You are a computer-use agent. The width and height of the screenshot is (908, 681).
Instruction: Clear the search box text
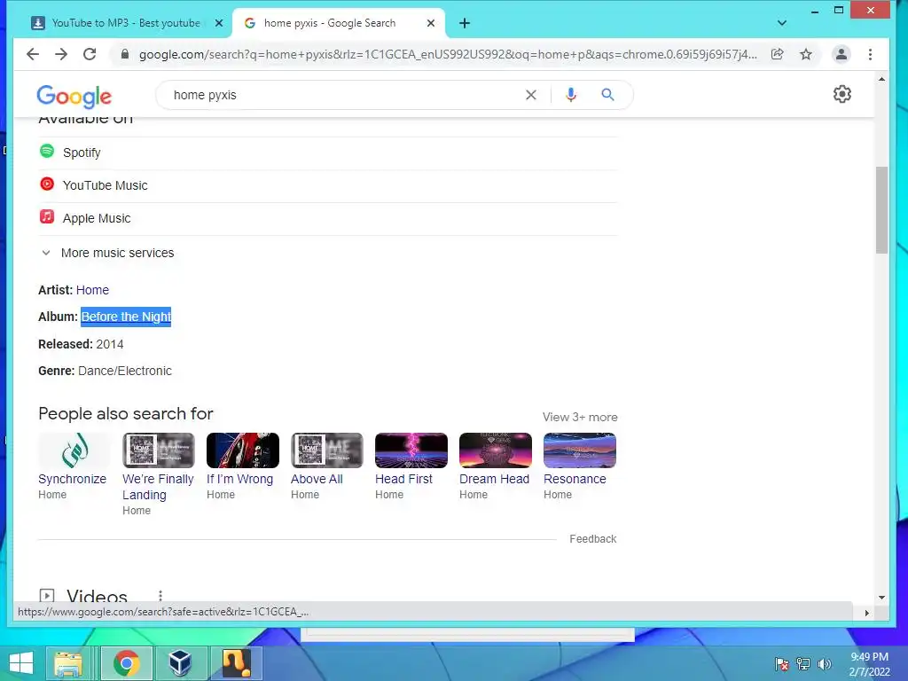530,95
